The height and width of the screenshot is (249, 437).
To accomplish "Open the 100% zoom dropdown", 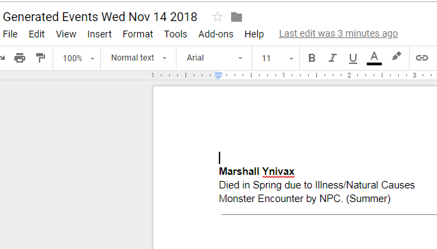I will click(x=78, y=58).
